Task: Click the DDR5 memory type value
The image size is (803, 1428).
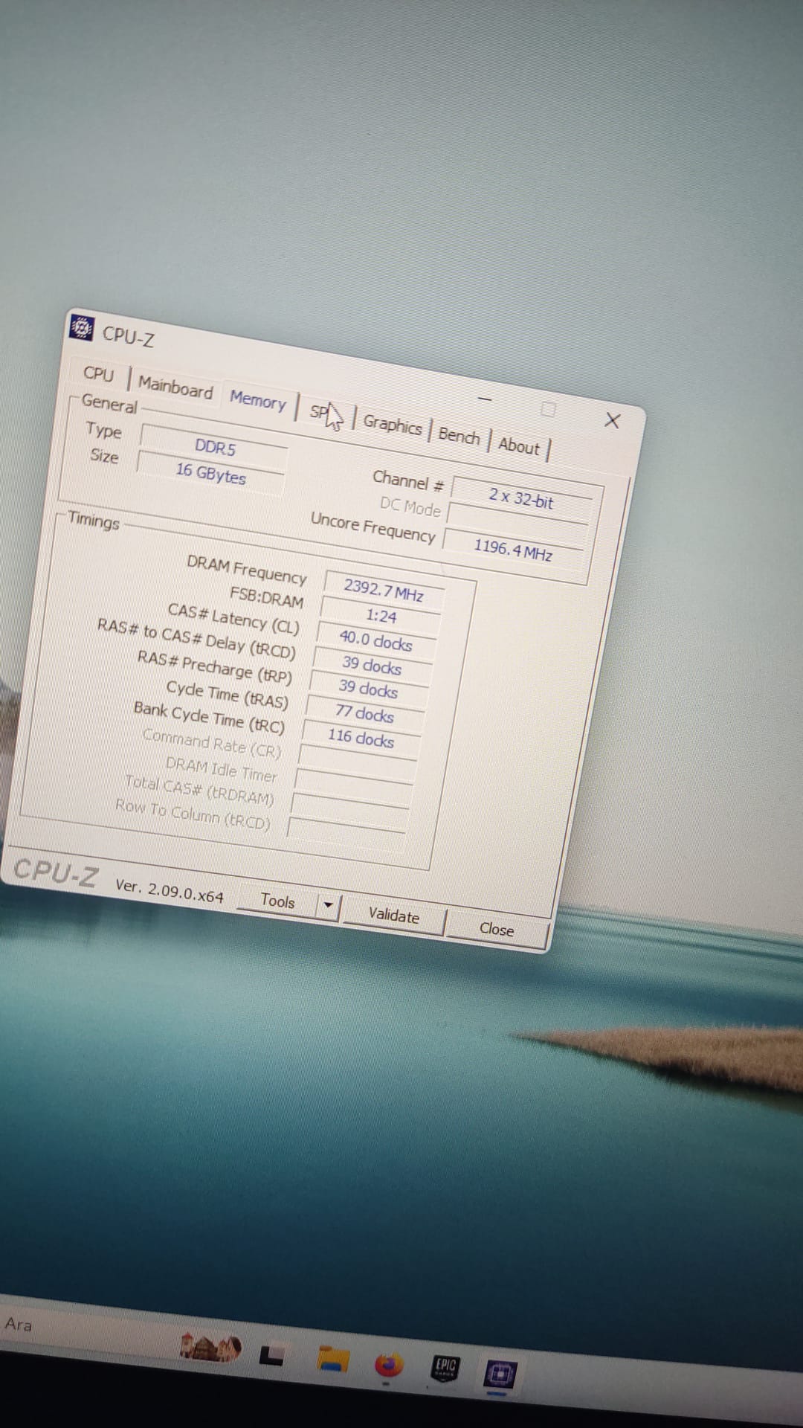Action: (x=215, y=447)
